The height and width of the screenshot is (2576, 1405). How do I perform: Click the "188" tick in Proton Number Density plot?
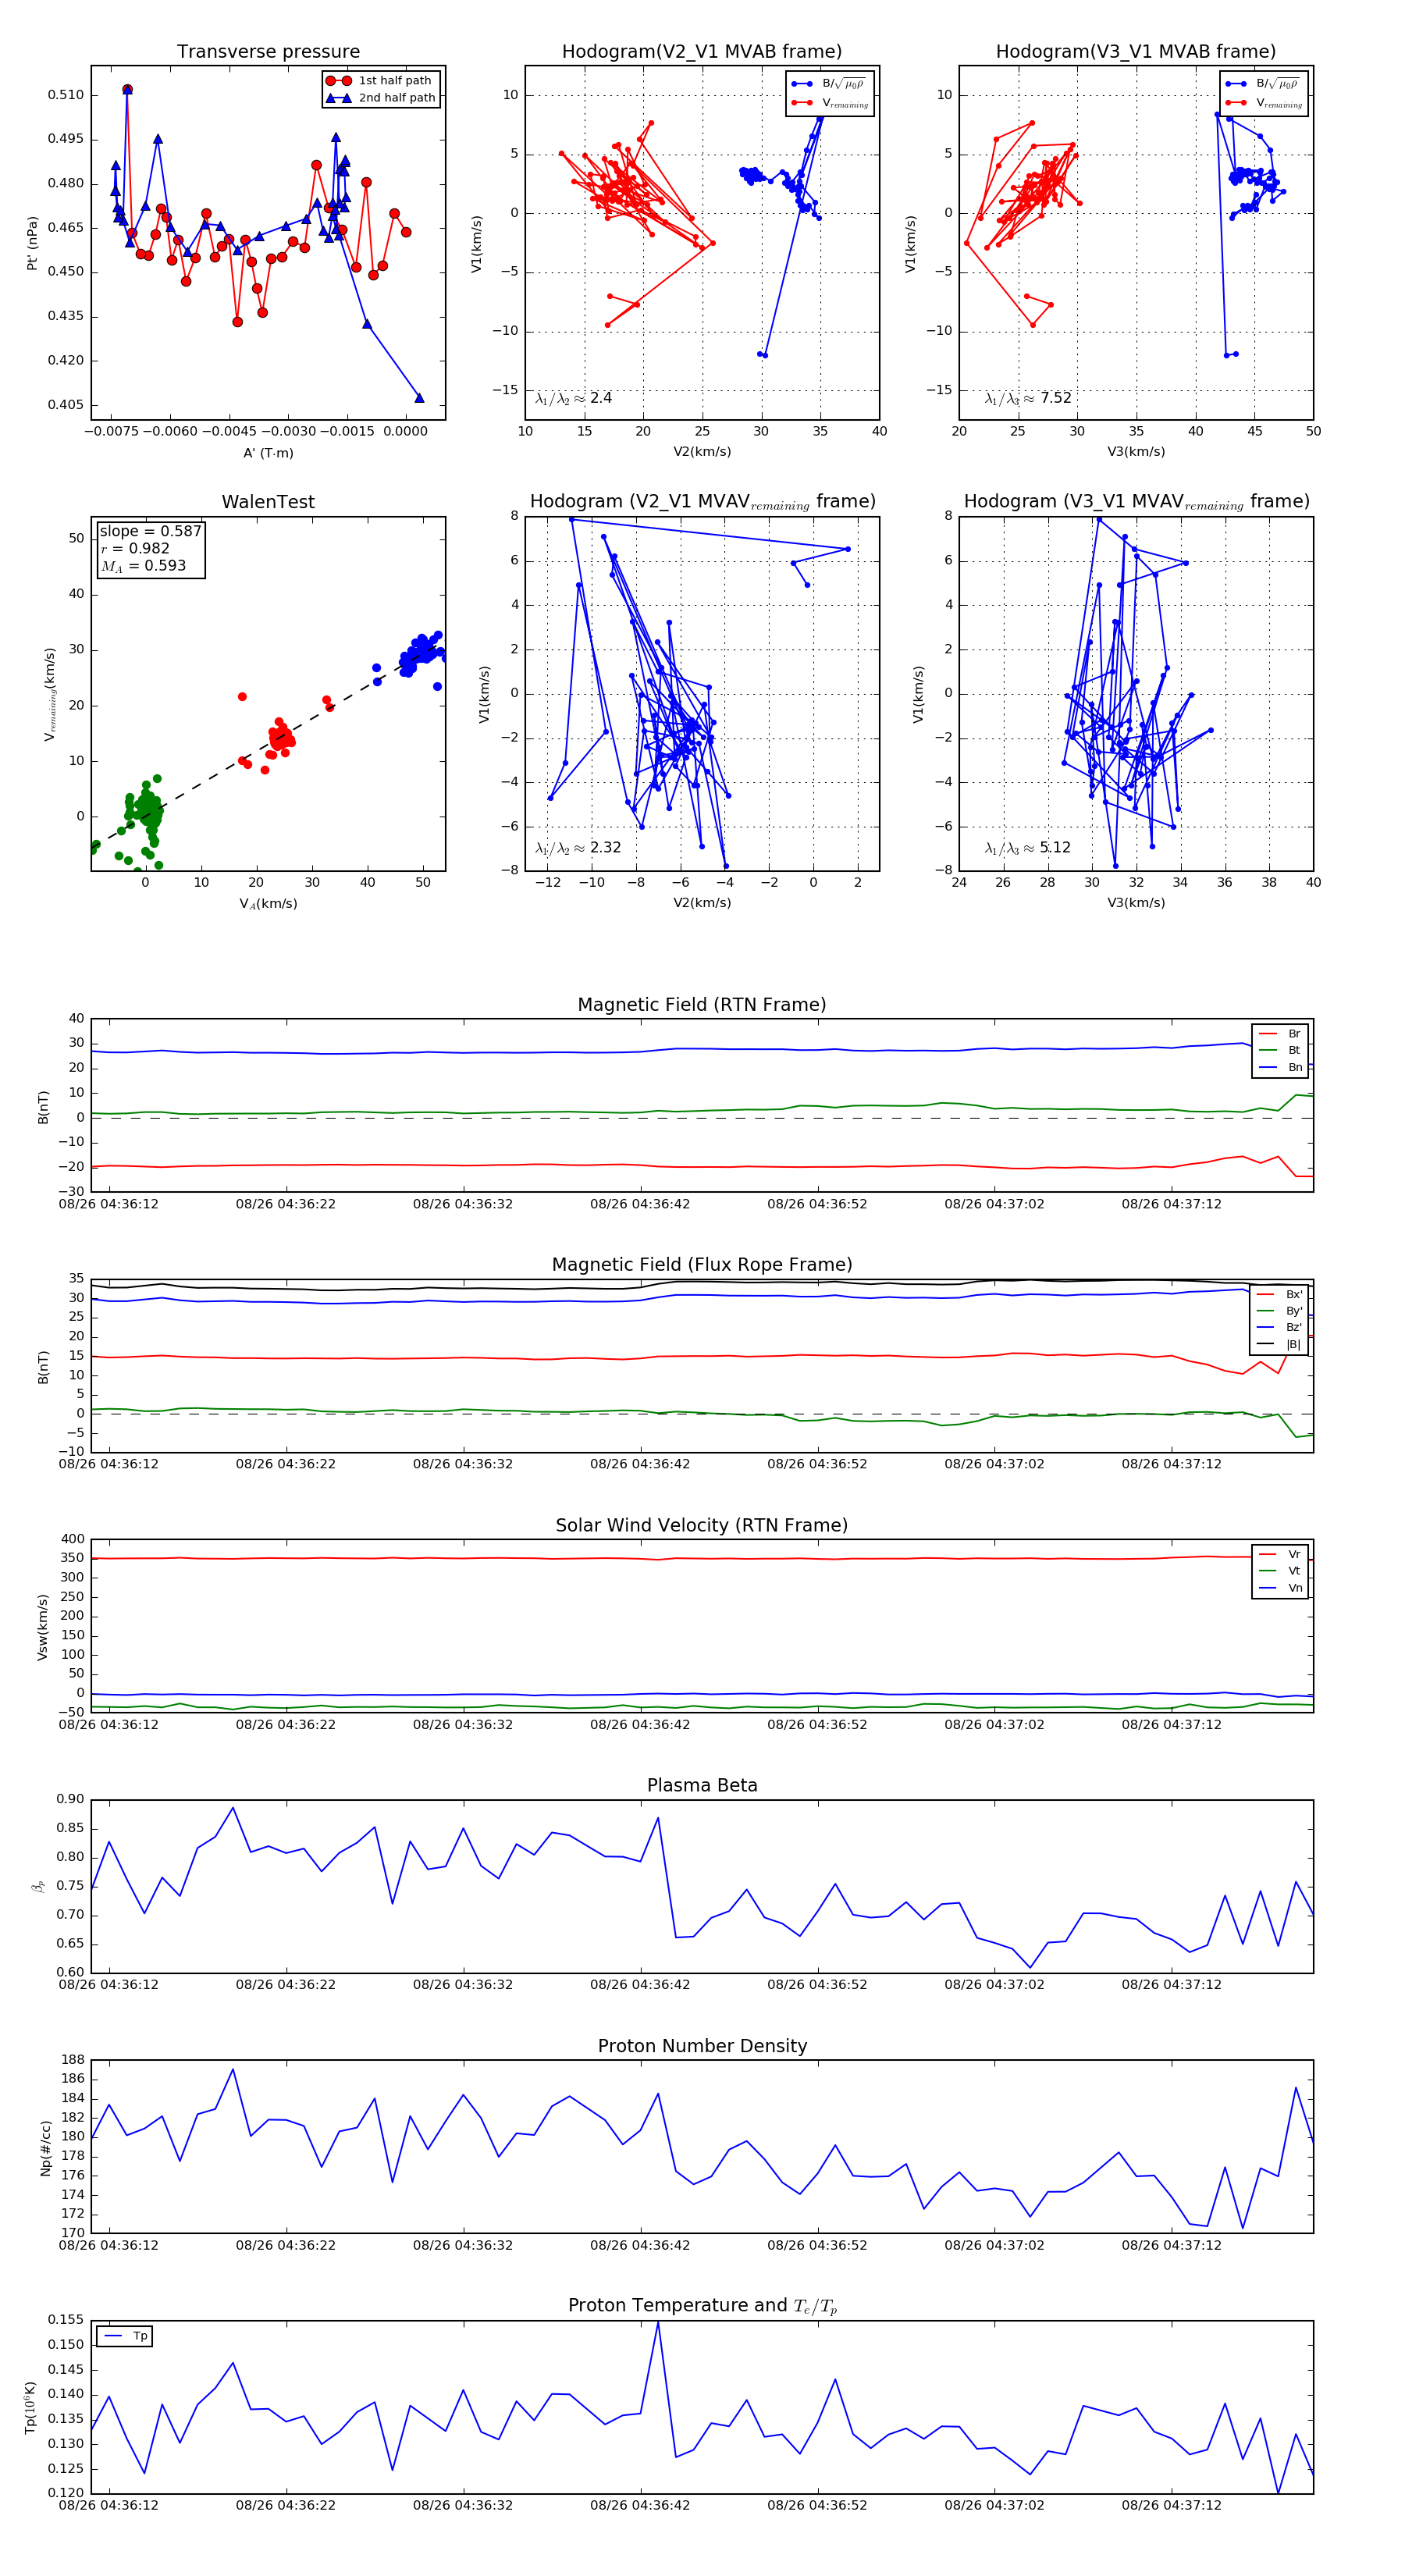pyautogui.click(x=73, y=2060)
